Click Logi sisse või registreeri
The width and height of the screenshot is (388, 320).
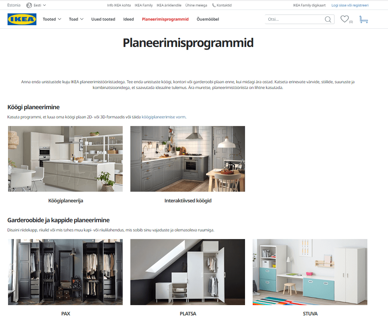click(350, 5)
